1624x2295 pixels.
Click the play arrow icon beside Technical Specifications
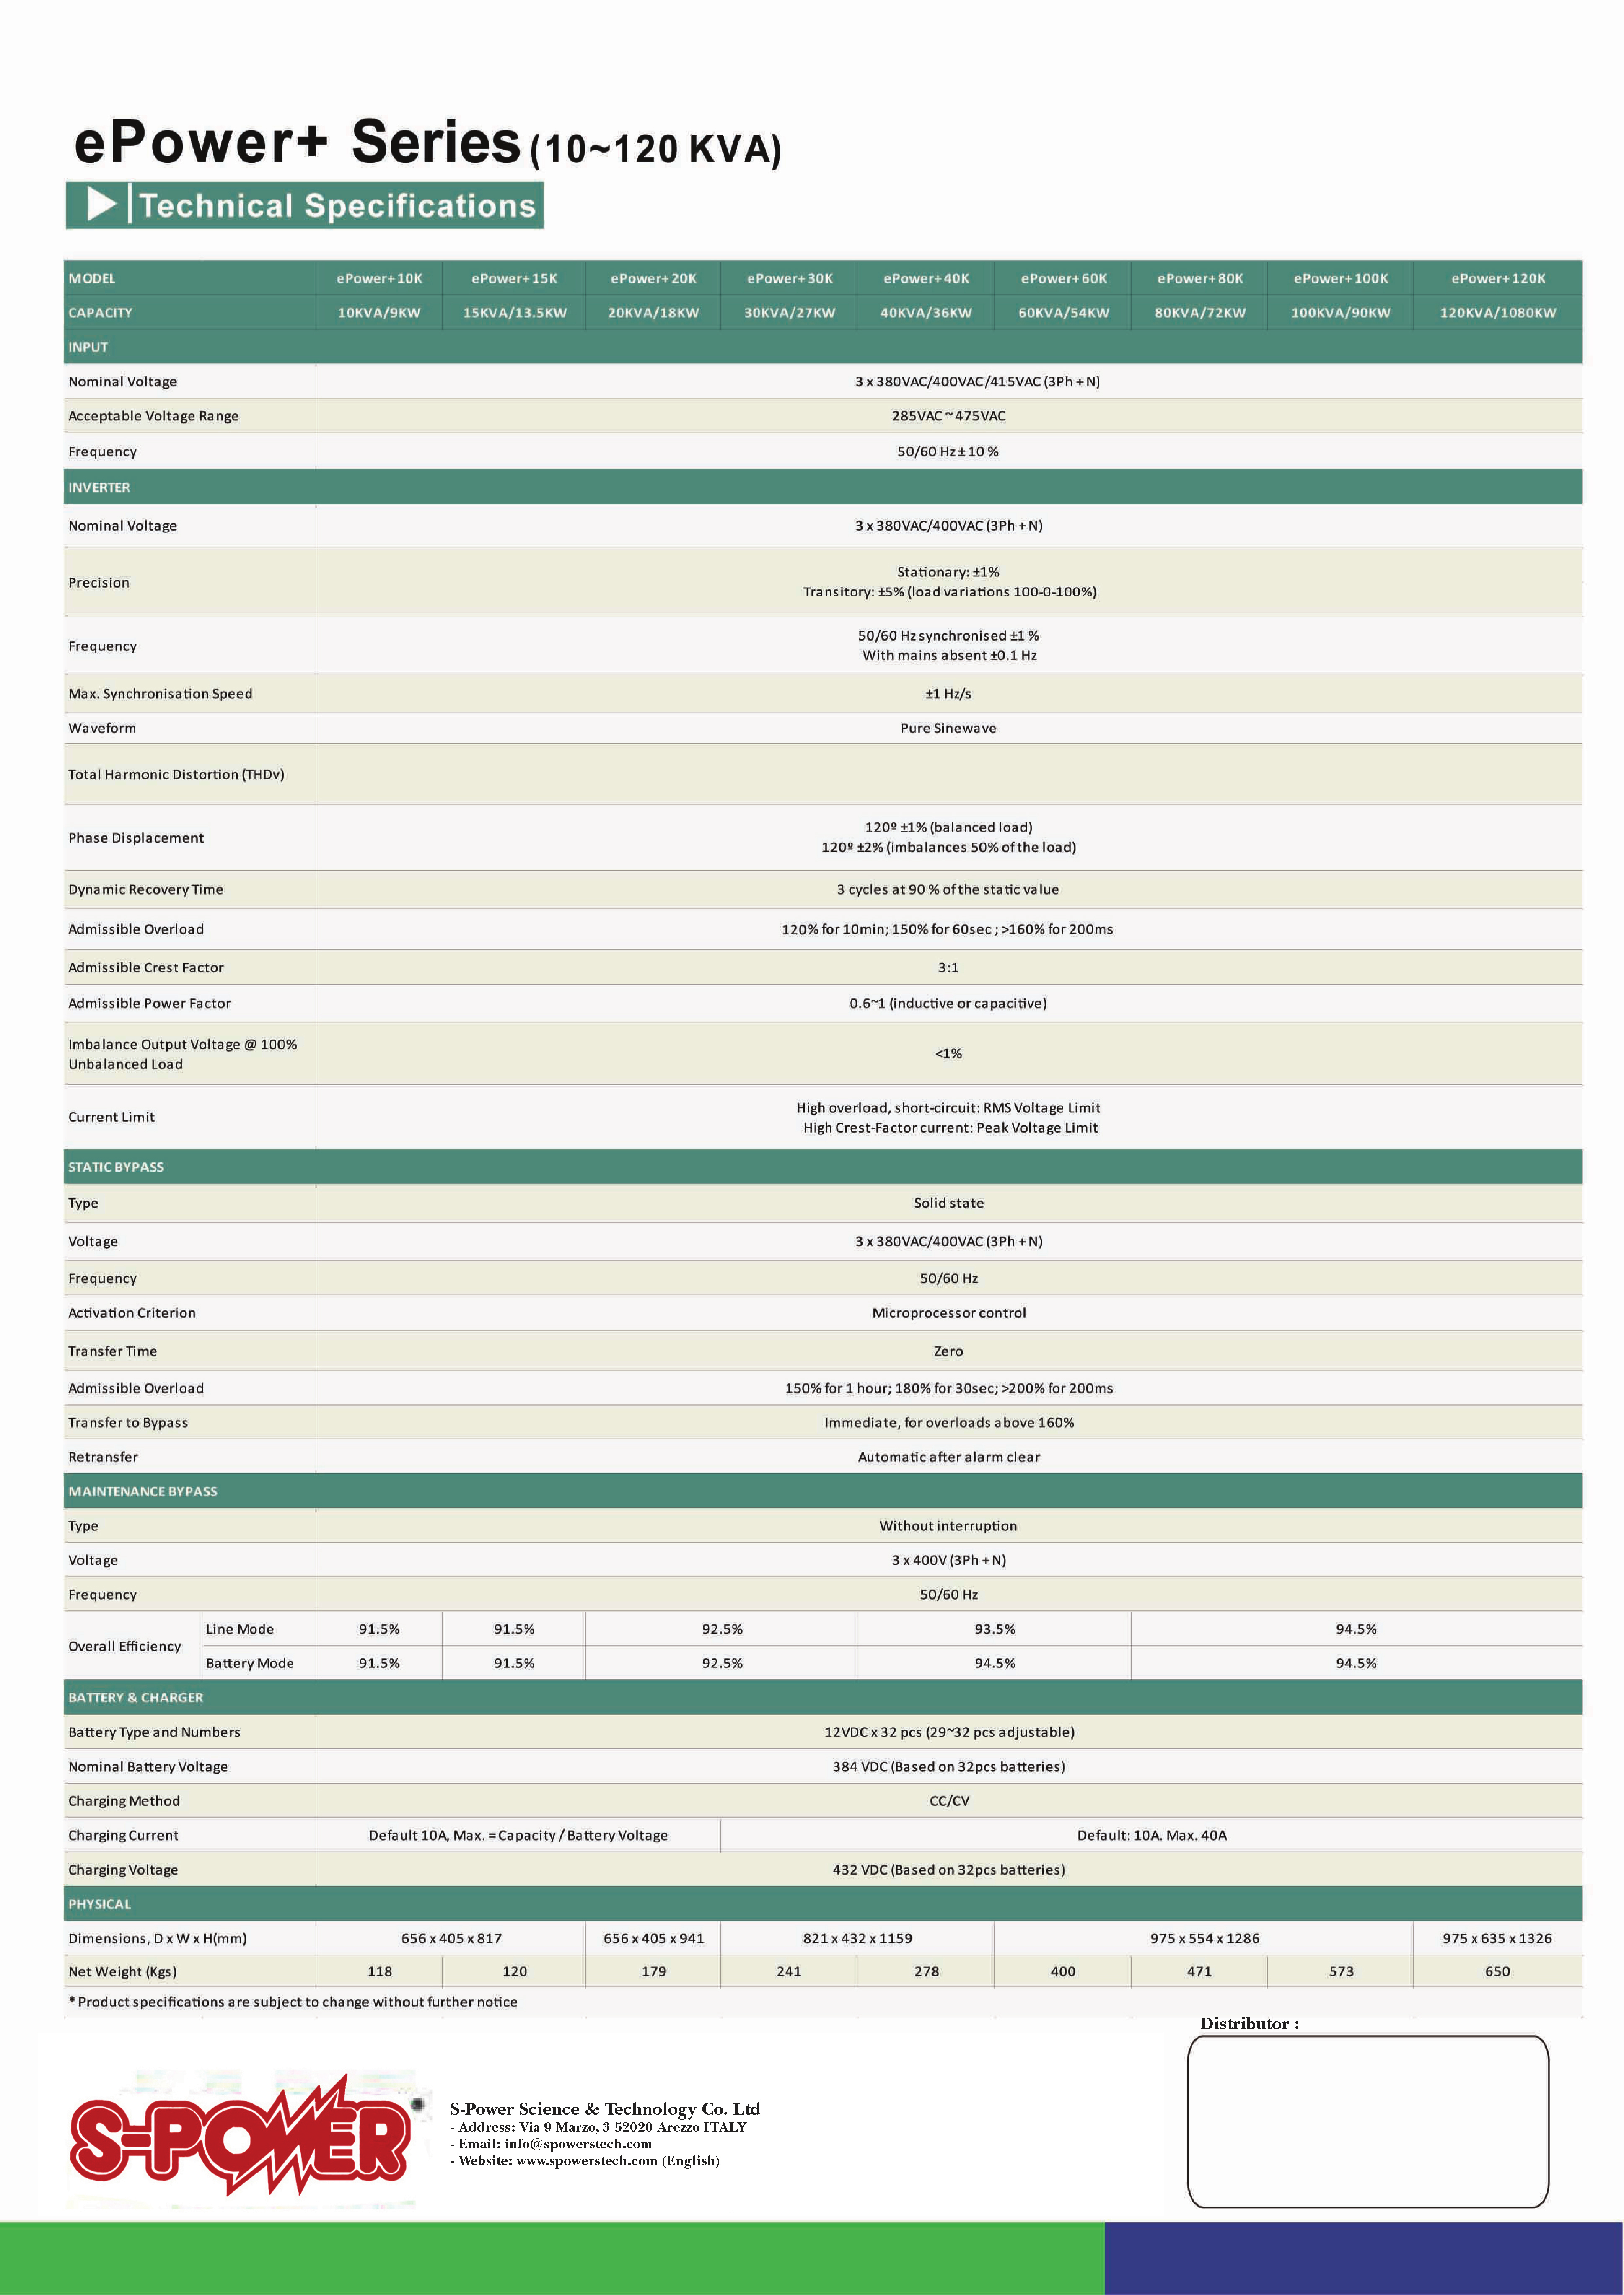pos(102,204)
